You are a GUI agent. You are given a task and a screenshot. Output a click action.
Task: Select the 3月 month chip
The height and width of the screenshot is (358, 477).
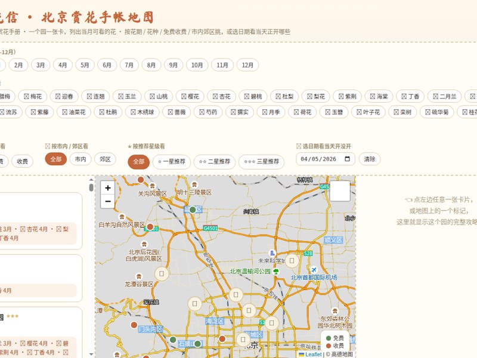pyautogui.click(x=41, y=65)
